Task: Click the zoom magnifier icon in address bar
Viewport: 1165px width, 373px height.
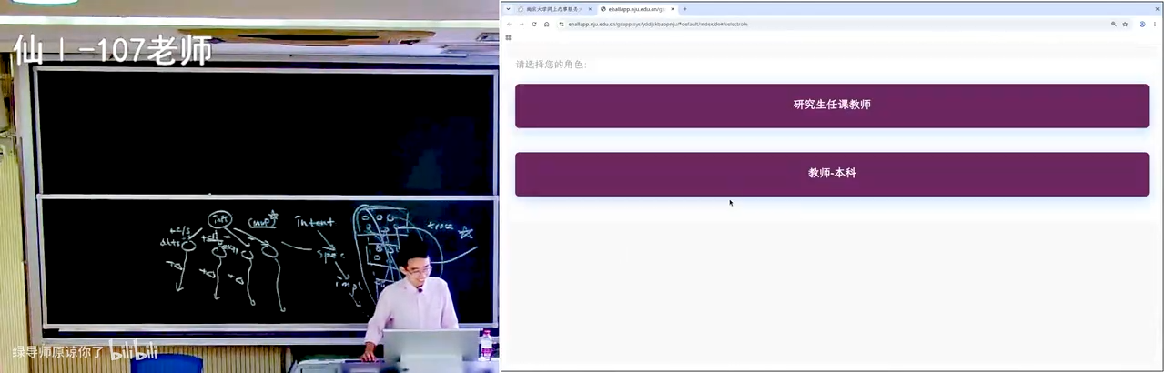Action: coord(1113,25)
